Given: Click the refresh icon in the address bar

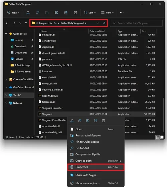Looking at the screenshot, I should pos(104,23).
